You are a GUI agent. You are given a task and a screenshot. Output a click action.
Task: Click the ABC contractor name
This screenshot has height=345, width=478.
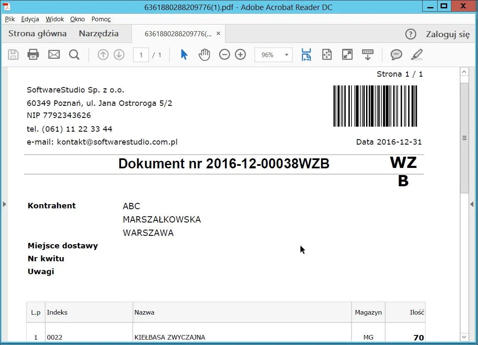pyautogui.click(x=131, y=206)
